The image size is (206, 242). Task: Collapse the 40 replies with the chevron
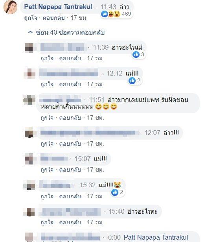click(31, 32)
